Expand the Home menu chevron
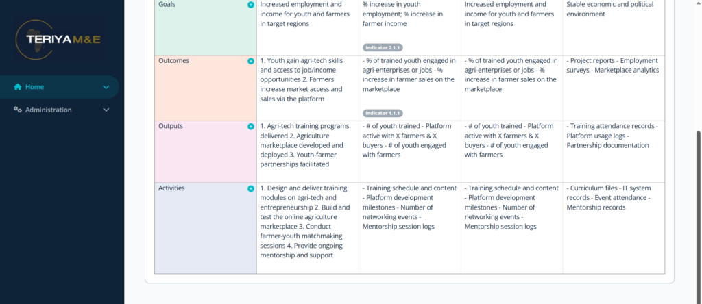Viewport: 702px width, 304px height. click(x=106, y=87)
